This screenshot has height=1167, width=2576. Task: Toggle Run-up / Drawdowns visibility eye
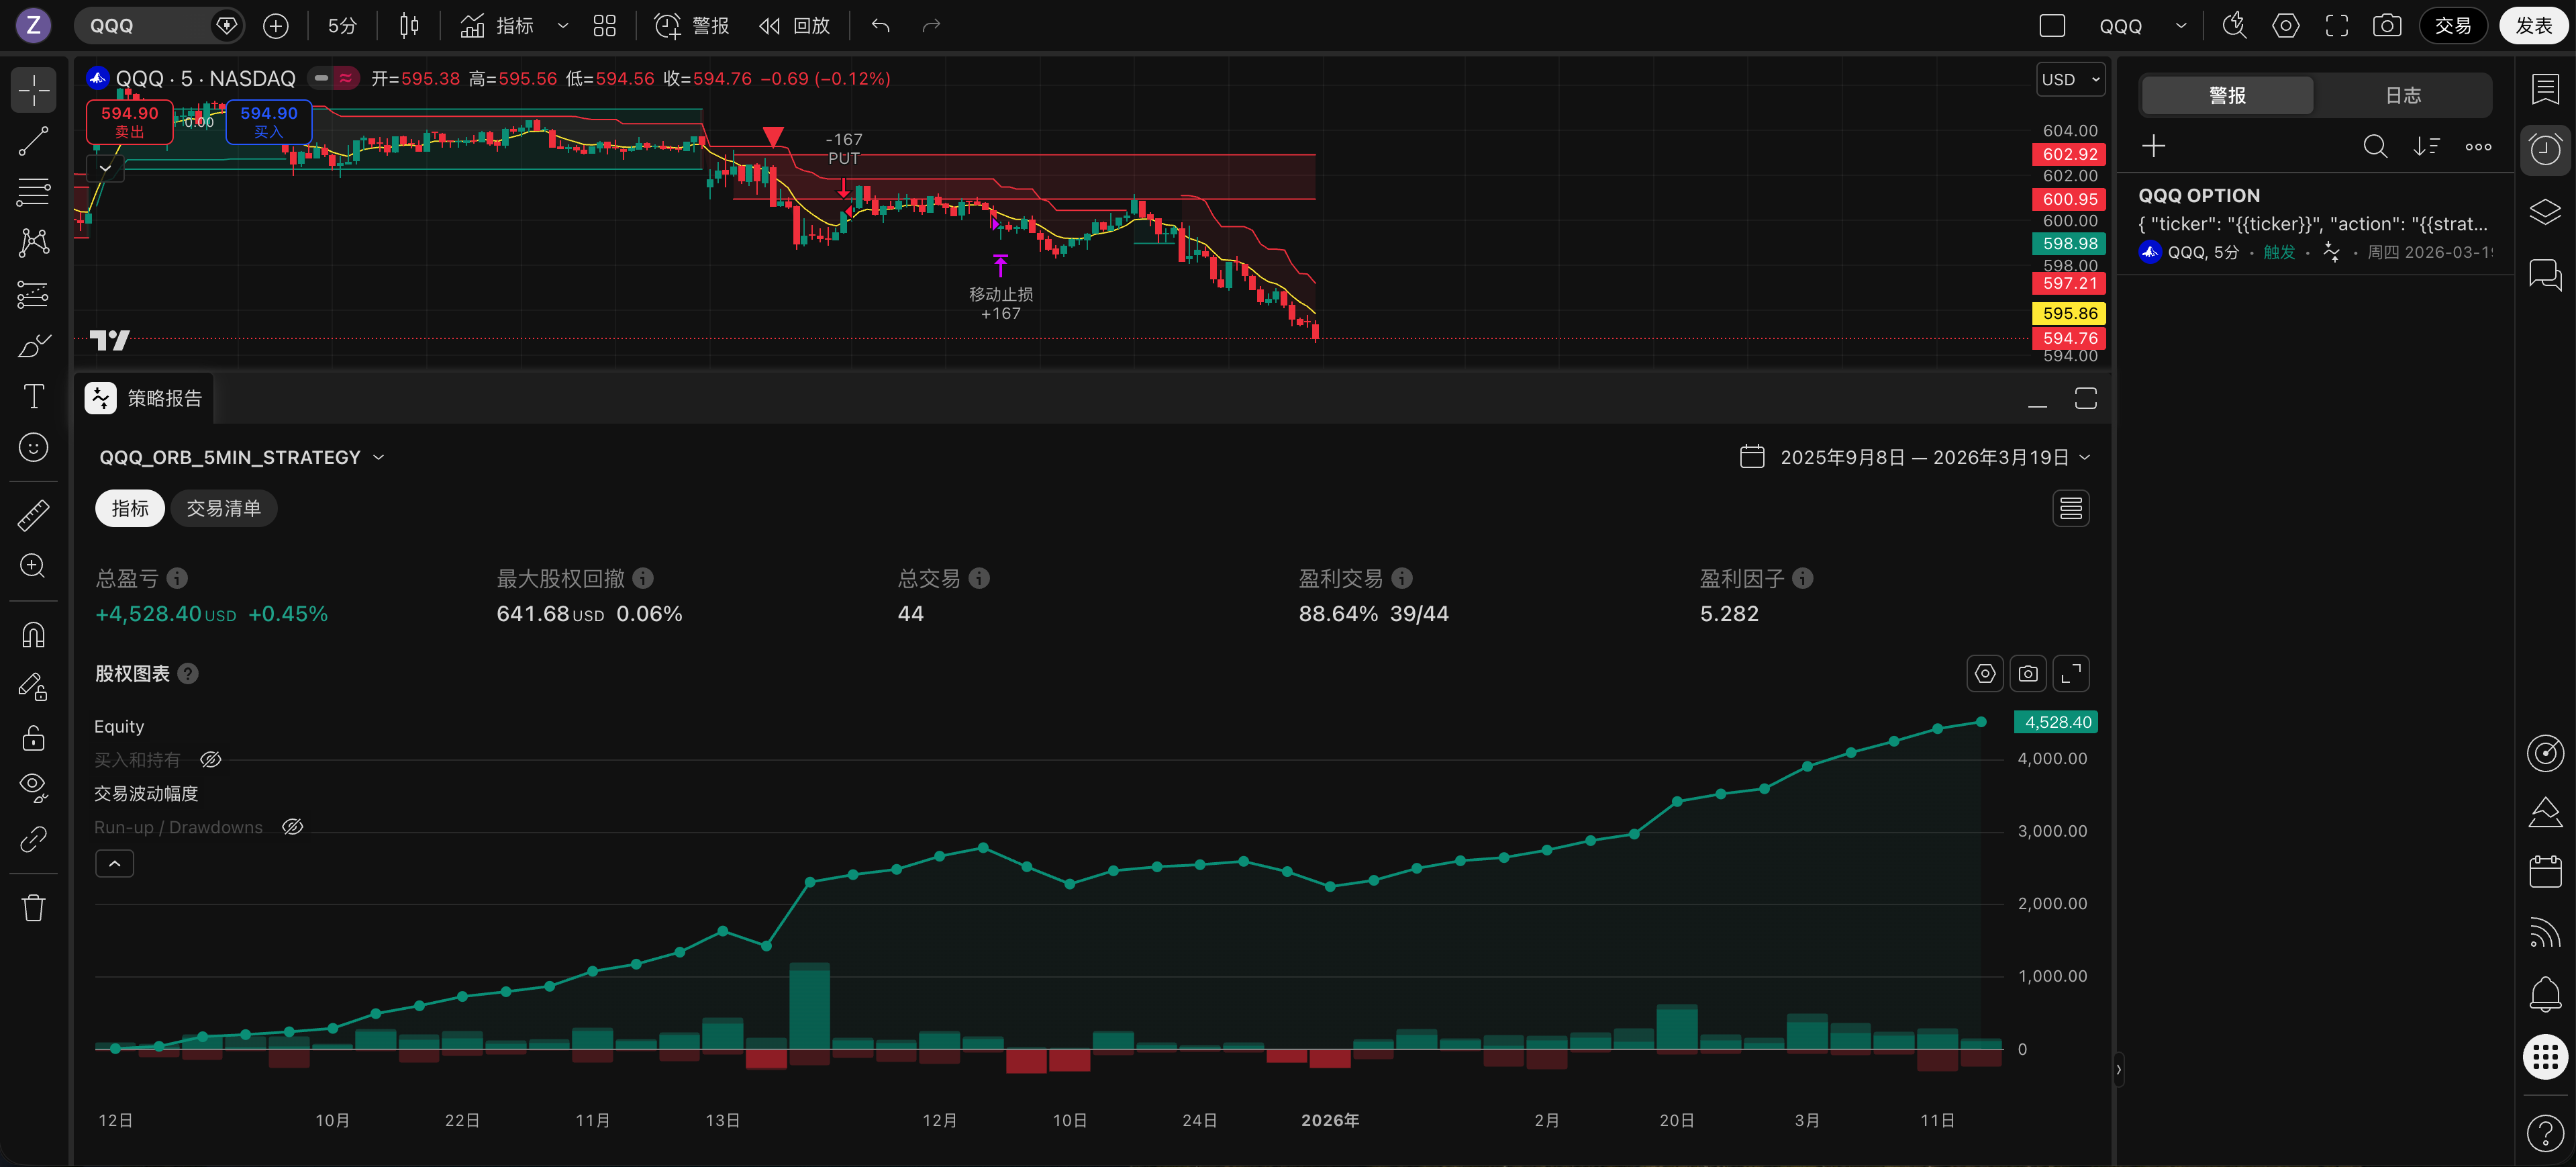[x=292, y=827]
